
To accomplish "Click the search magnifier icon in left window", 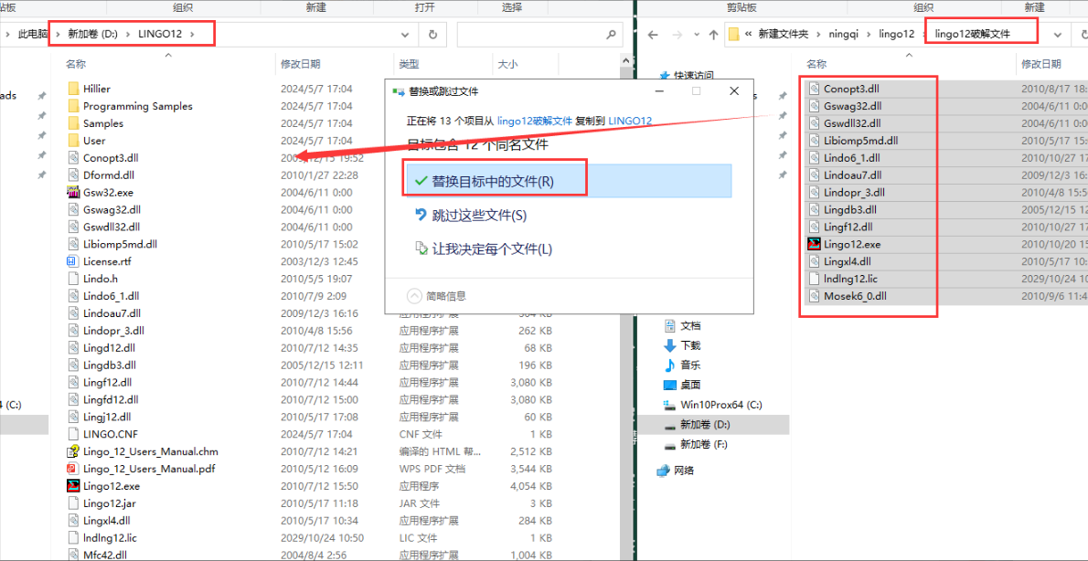I will (610, 34).
